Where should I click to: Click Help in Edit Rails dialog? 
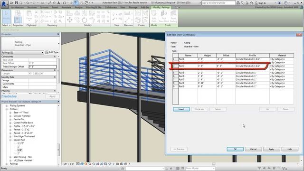coord(290,149)
